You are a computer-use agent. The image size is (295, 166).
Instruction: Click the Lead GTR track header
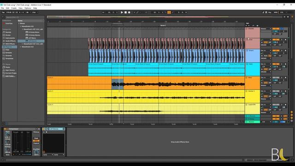253,105
